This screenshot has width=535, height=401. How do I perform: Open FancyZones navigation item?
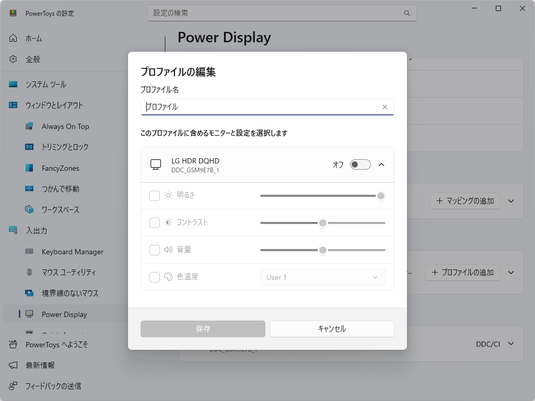pos(61,168)
